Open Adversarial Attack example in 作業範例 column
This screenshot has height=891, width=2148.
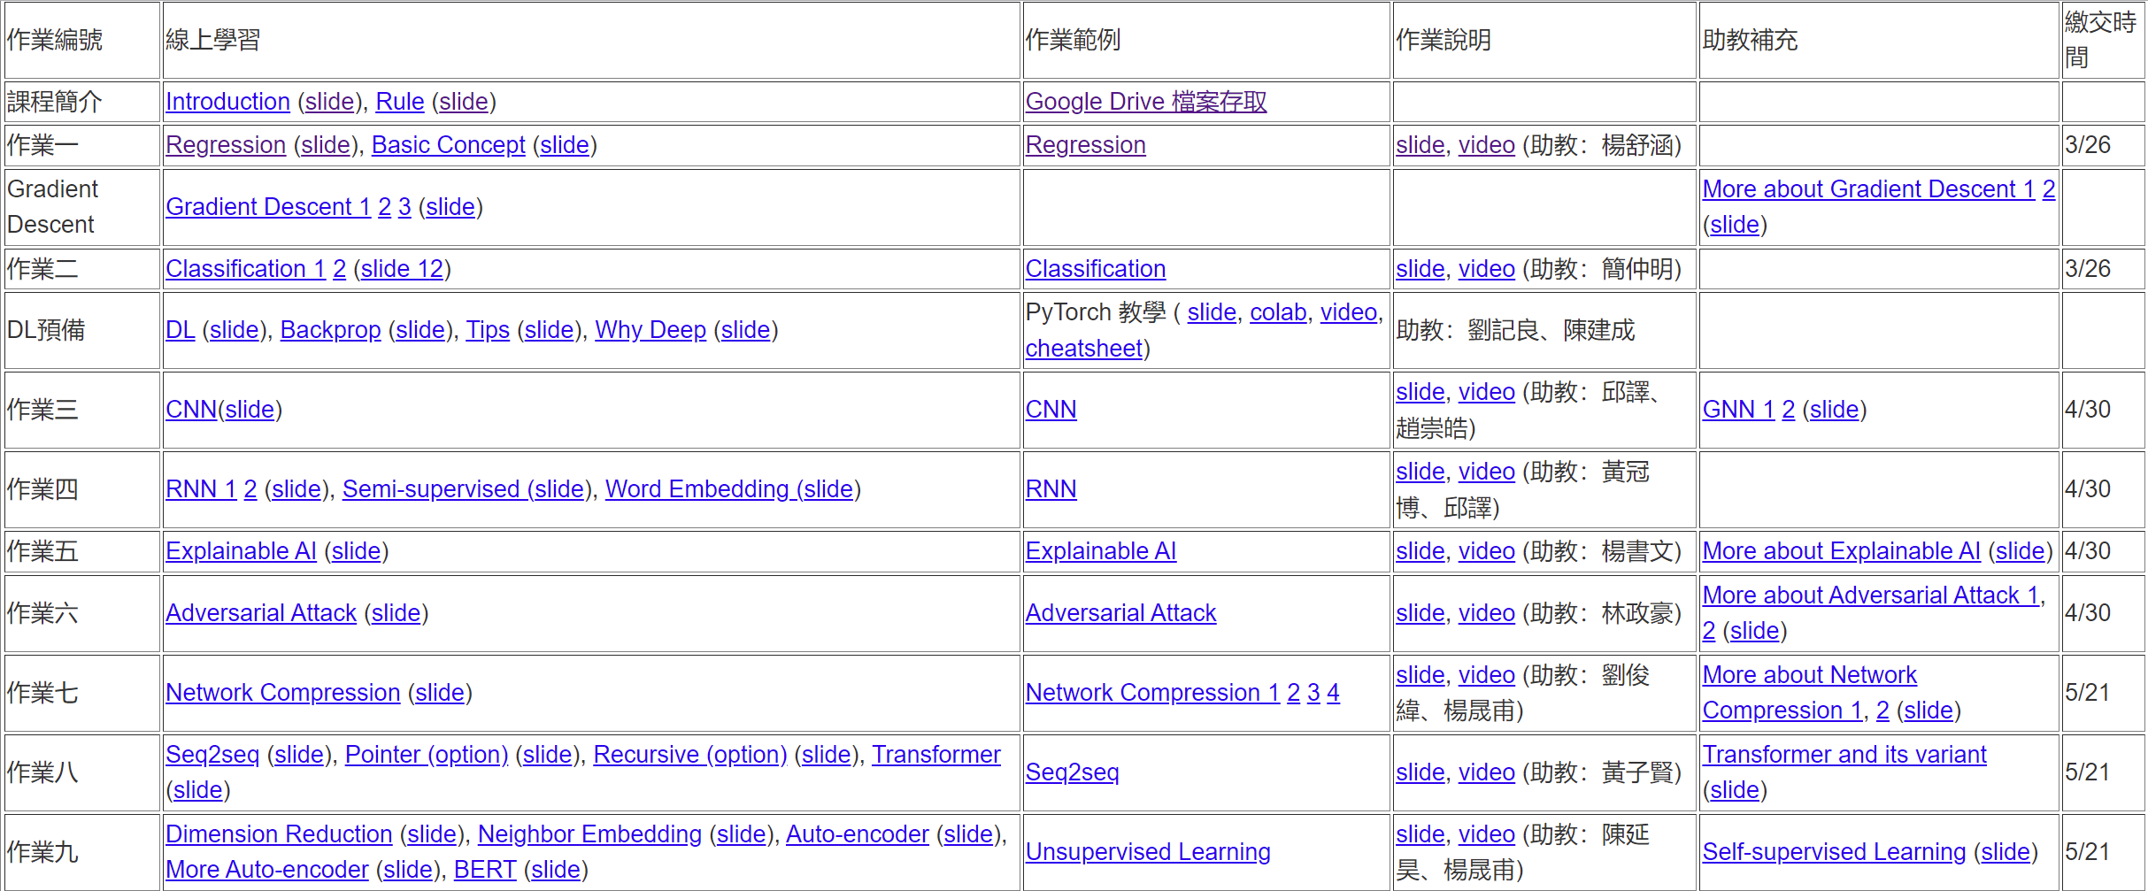1121,613
